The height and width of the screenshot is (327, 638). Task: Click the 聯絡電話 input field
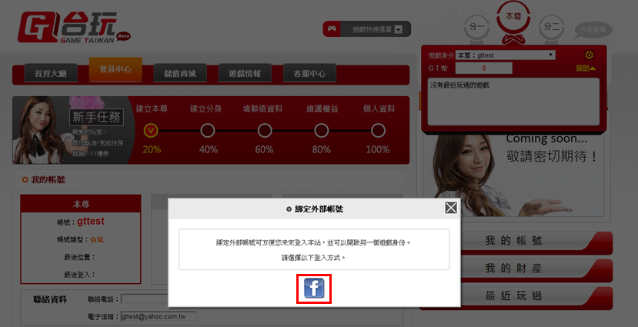click(x=145, y=299)
